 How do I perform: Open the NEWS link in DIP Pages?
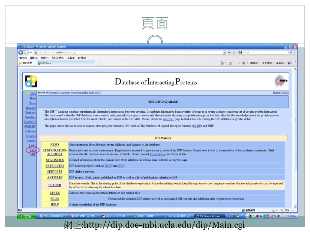(55, 145)
